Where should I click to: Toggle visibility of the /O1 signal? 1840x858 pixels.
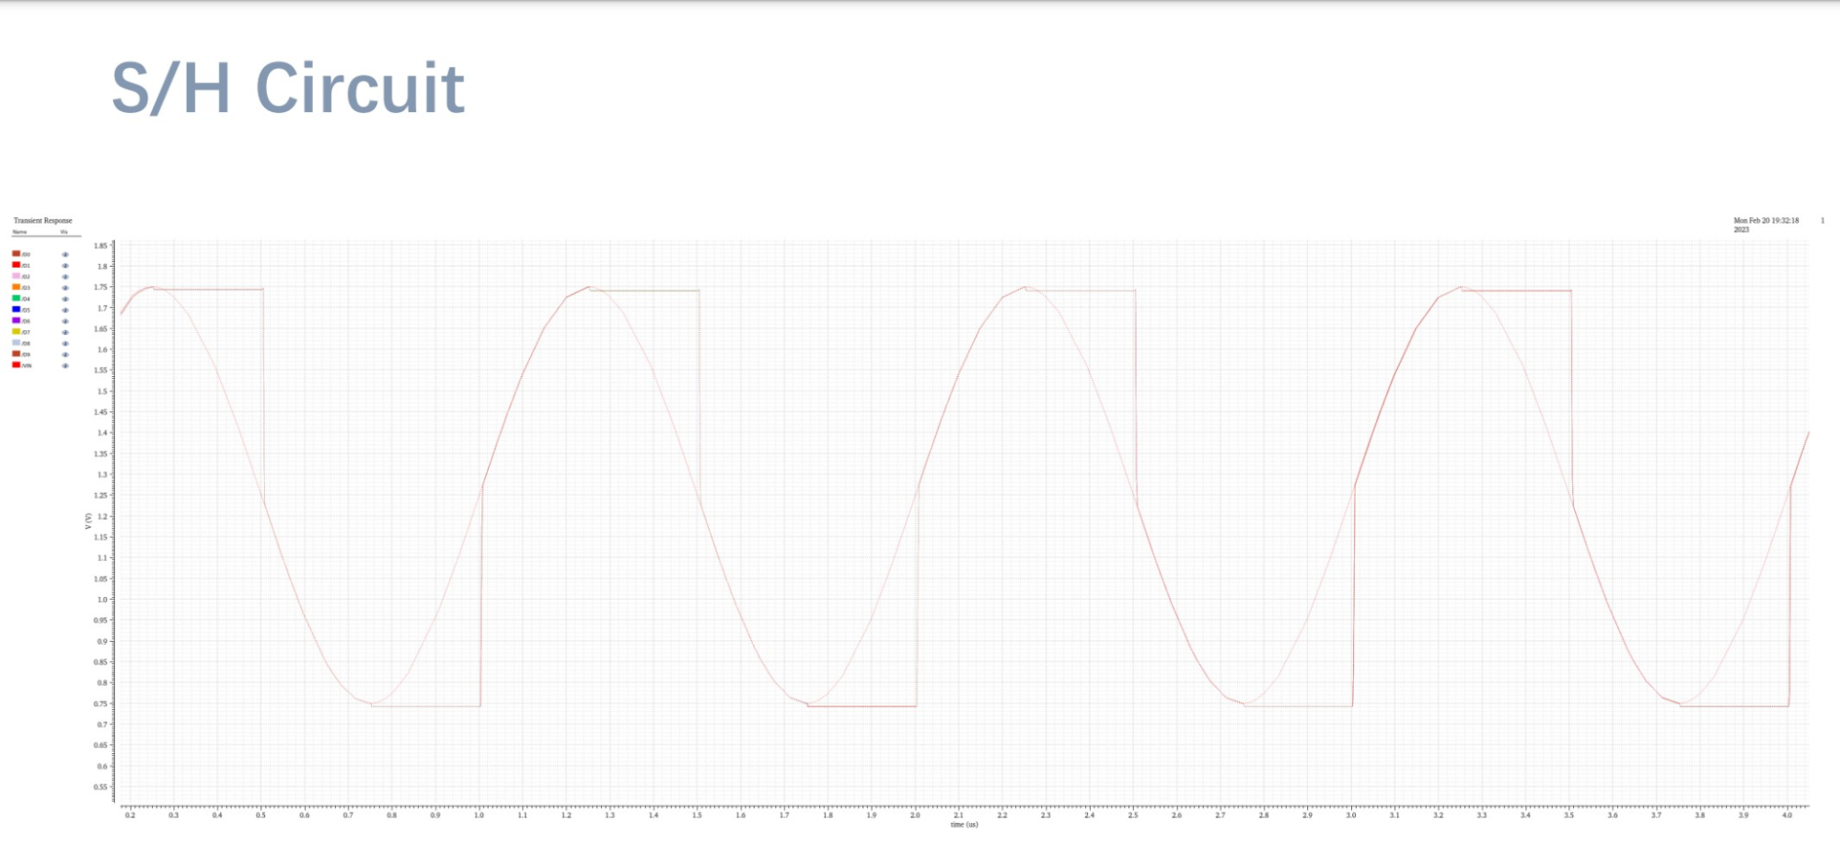tap(65, 266)
